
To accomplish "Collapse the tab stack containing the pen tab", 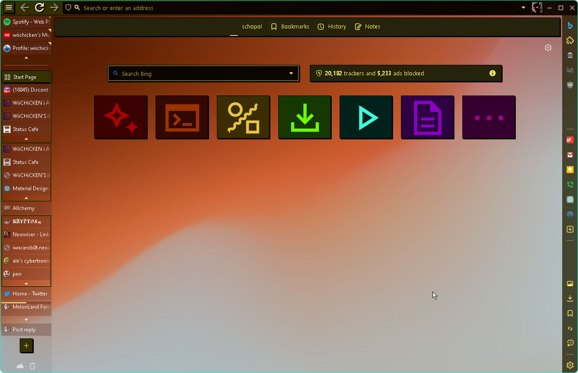I will coord(26,283).
